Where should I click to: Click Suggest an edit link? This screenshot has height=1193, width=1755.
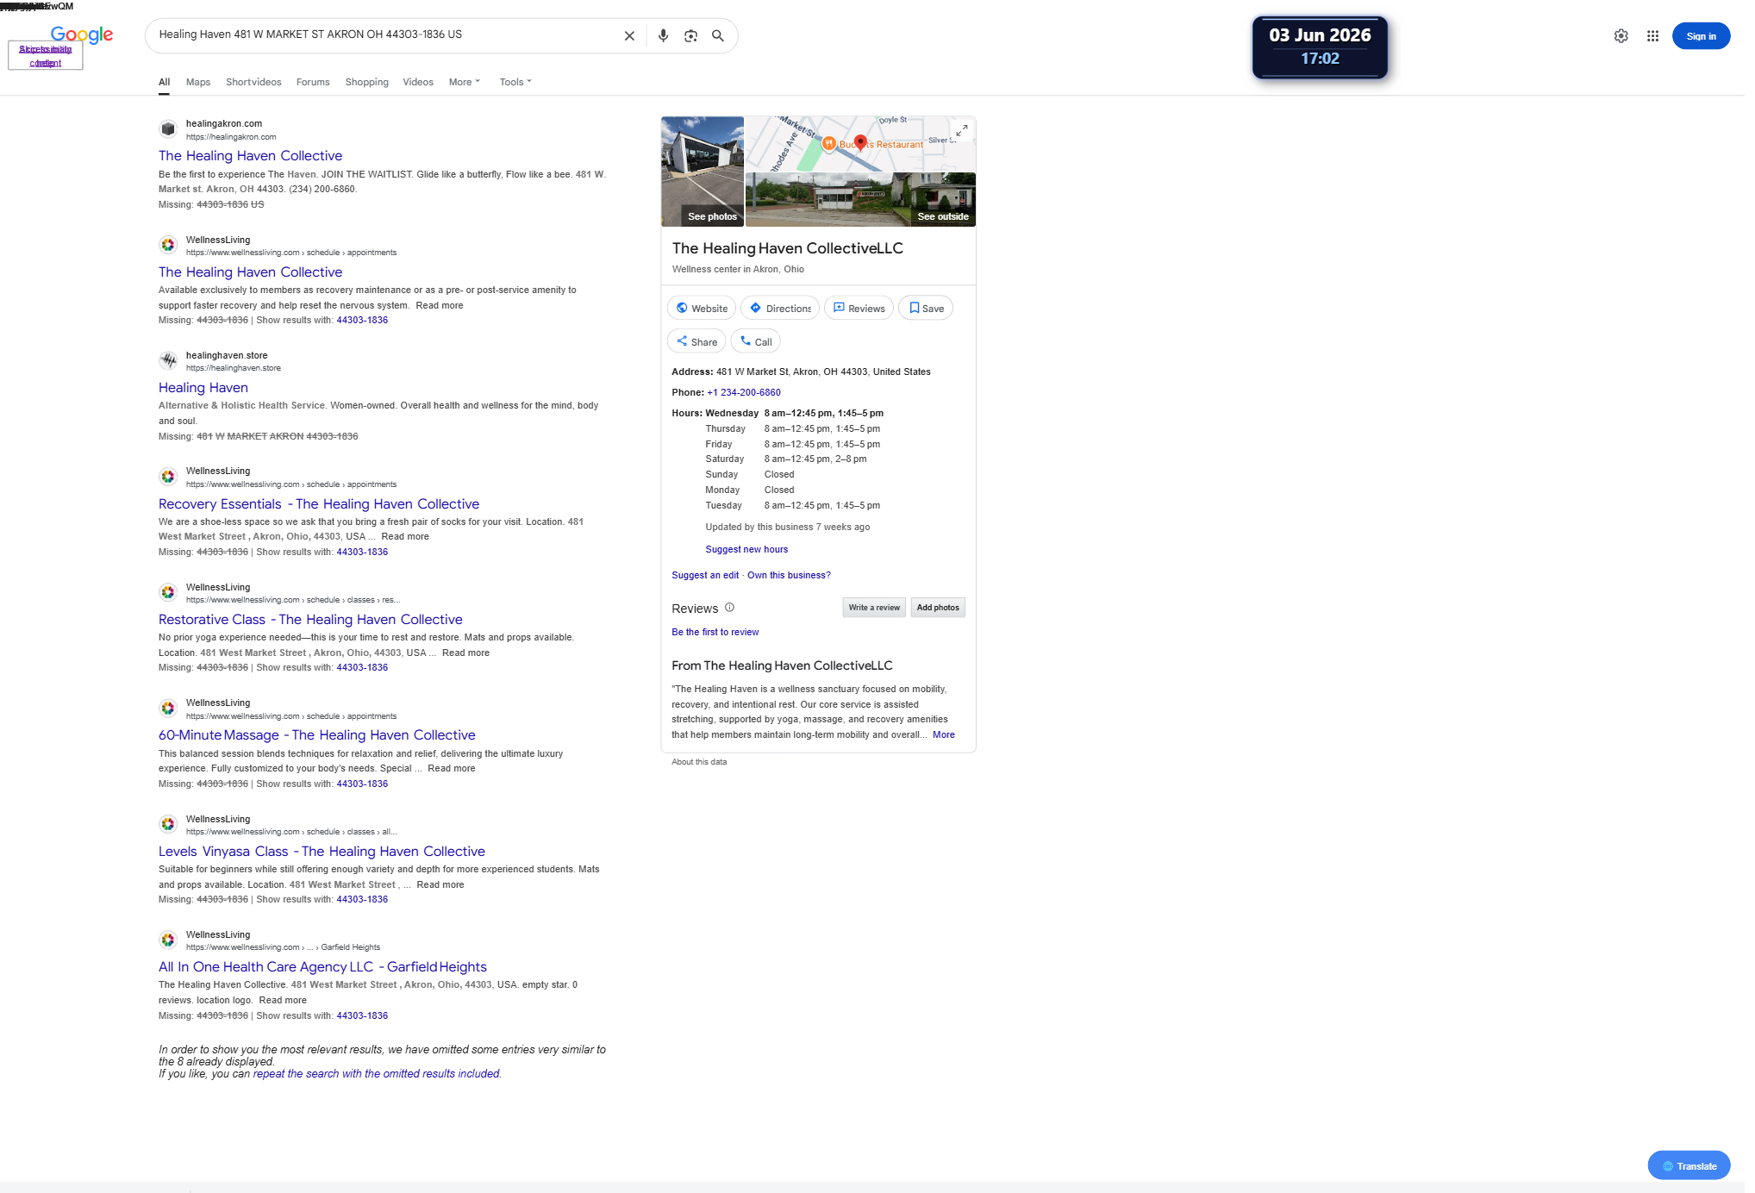click(x=705, y=575)
